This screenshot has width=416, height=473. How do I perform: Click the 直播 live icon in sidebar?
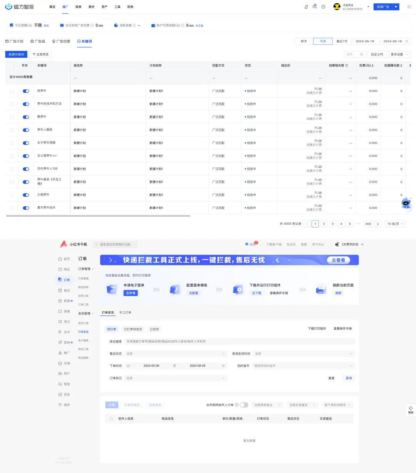(60, 311)
